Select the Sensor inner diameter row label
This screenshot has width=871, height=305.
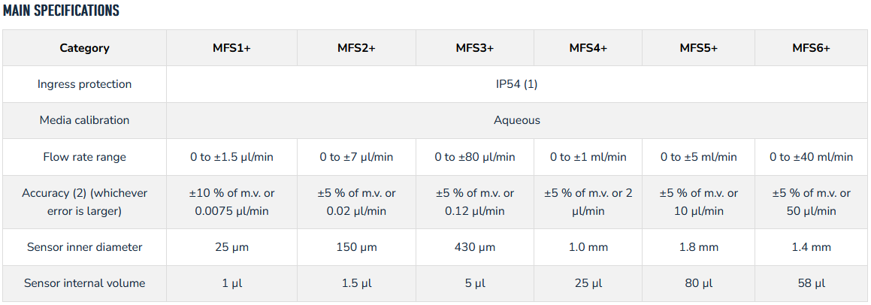84,247
